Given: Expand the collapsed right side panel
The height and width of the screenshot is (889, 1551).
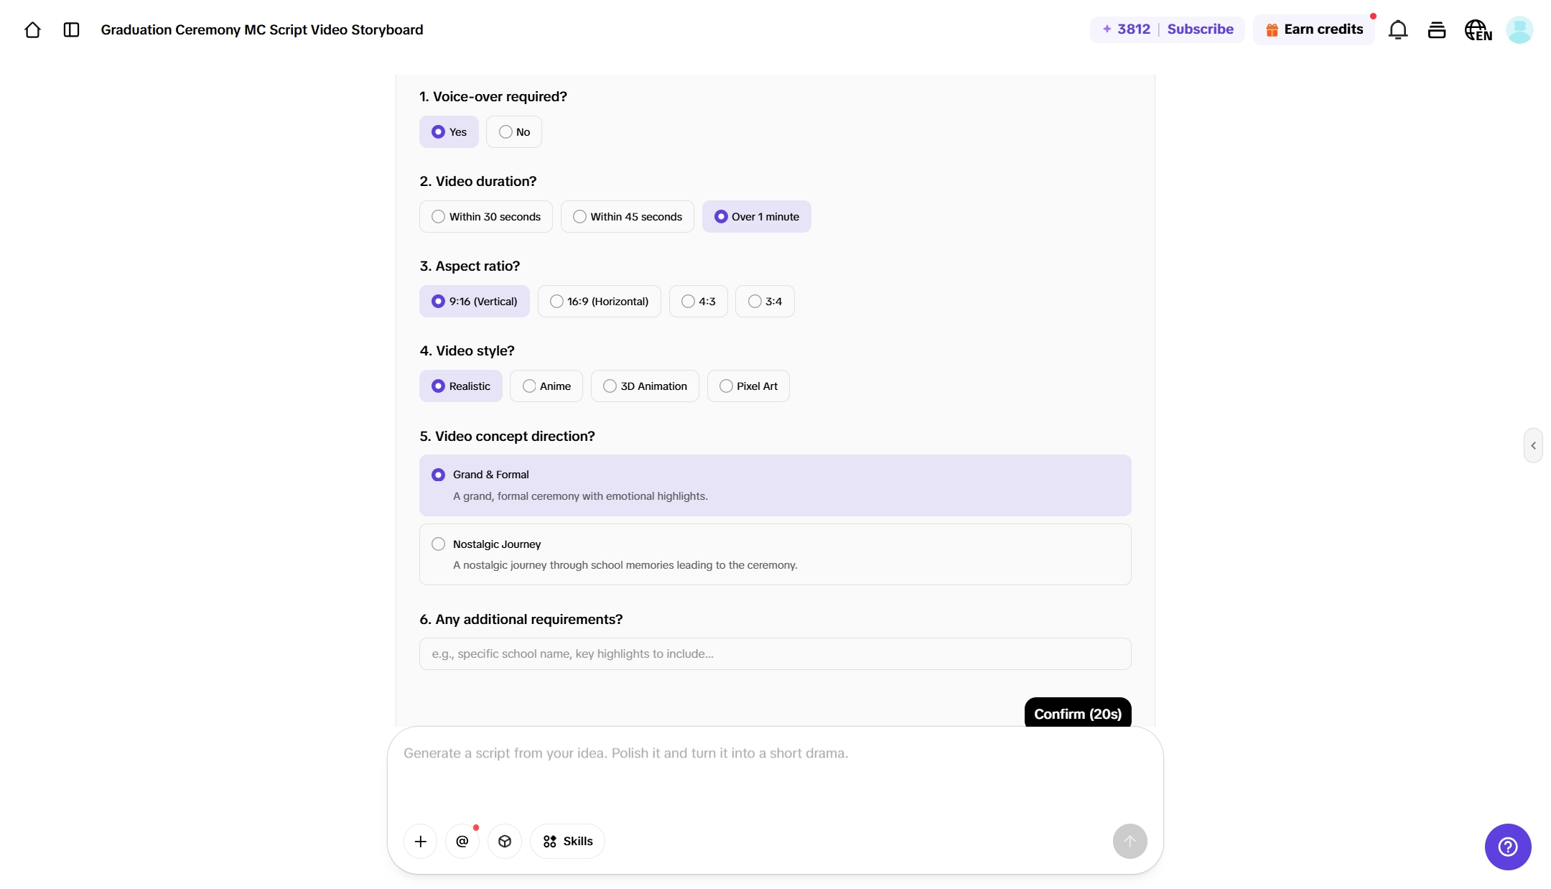Looking at the screenshot, I should pos(1533,445).
